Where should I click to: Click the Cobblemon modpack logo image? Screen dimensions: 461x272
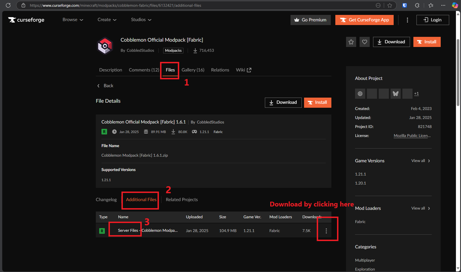point(105,45)
